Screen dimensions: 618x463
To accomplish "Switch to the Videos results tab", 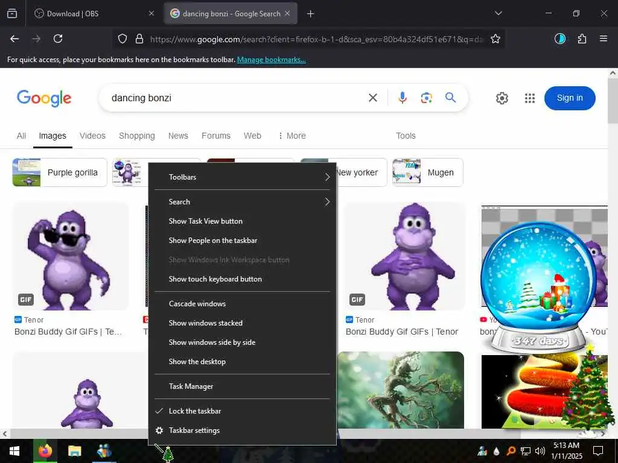I will coord(92,136).
